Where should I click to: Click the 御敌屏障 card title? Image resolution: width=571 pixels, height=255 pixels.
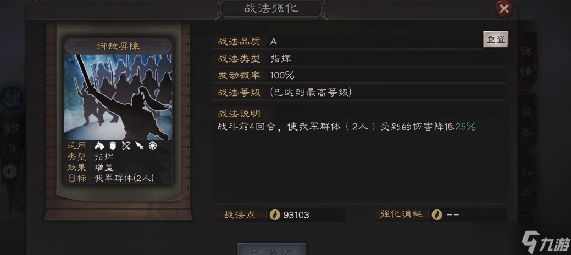(118, 47)
